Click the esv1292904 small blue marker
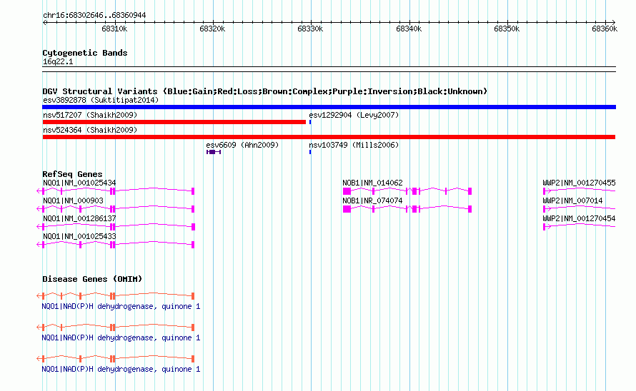 pos(310,122)
